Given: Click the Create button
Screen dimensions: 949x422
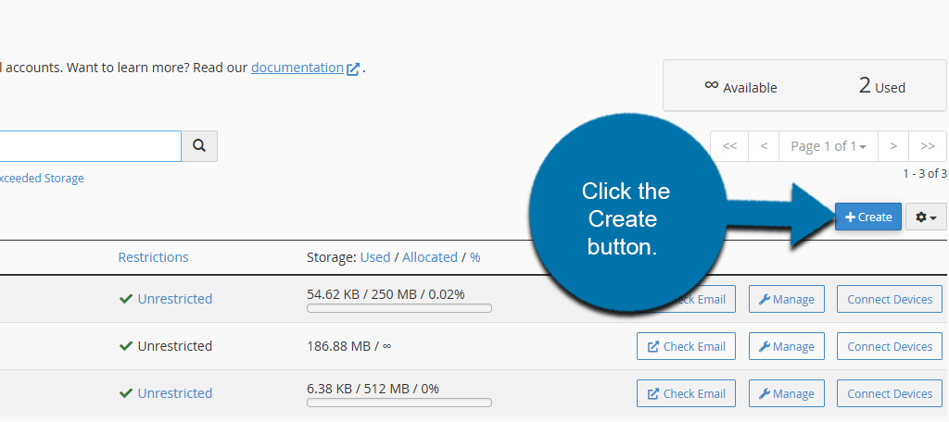Looking at the screenshot, I should pyautogui.click(x=868, y=217).
